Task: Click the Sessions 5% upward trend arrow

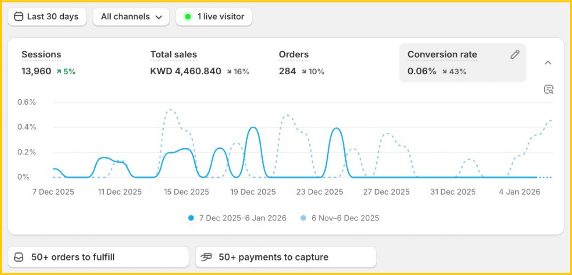Action: point(59,72)
